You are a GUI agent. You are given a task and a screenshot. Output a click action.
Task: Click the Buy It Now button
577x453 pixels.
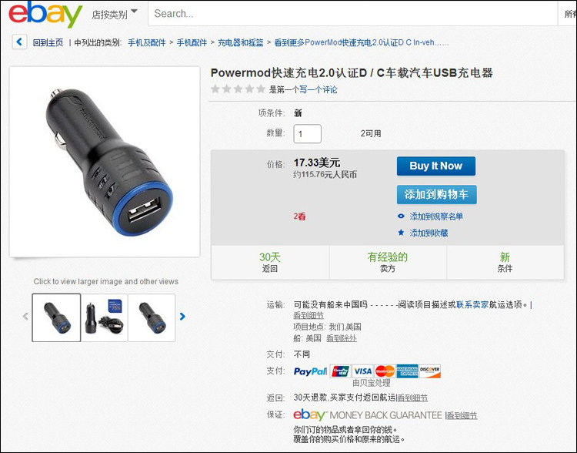(x=436, y=166)
